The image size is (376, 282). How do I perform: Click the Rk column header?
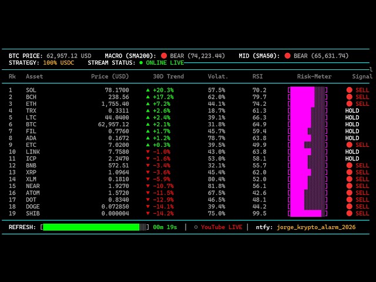tap(12, 76)
